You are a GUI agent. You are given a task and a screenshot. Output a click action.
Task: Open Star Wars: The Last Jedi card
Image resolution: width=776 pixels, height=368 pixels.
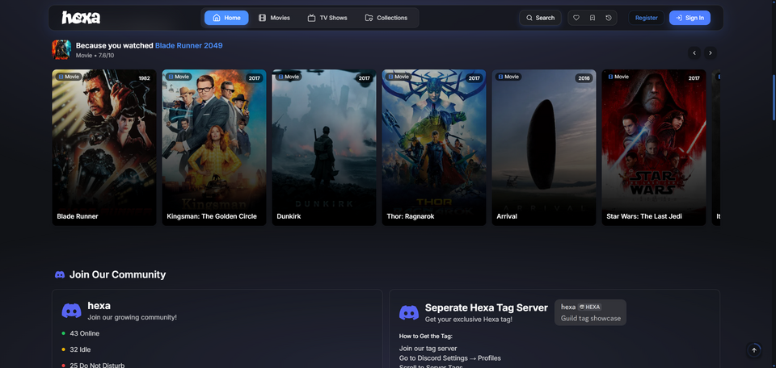coord(653,147)
